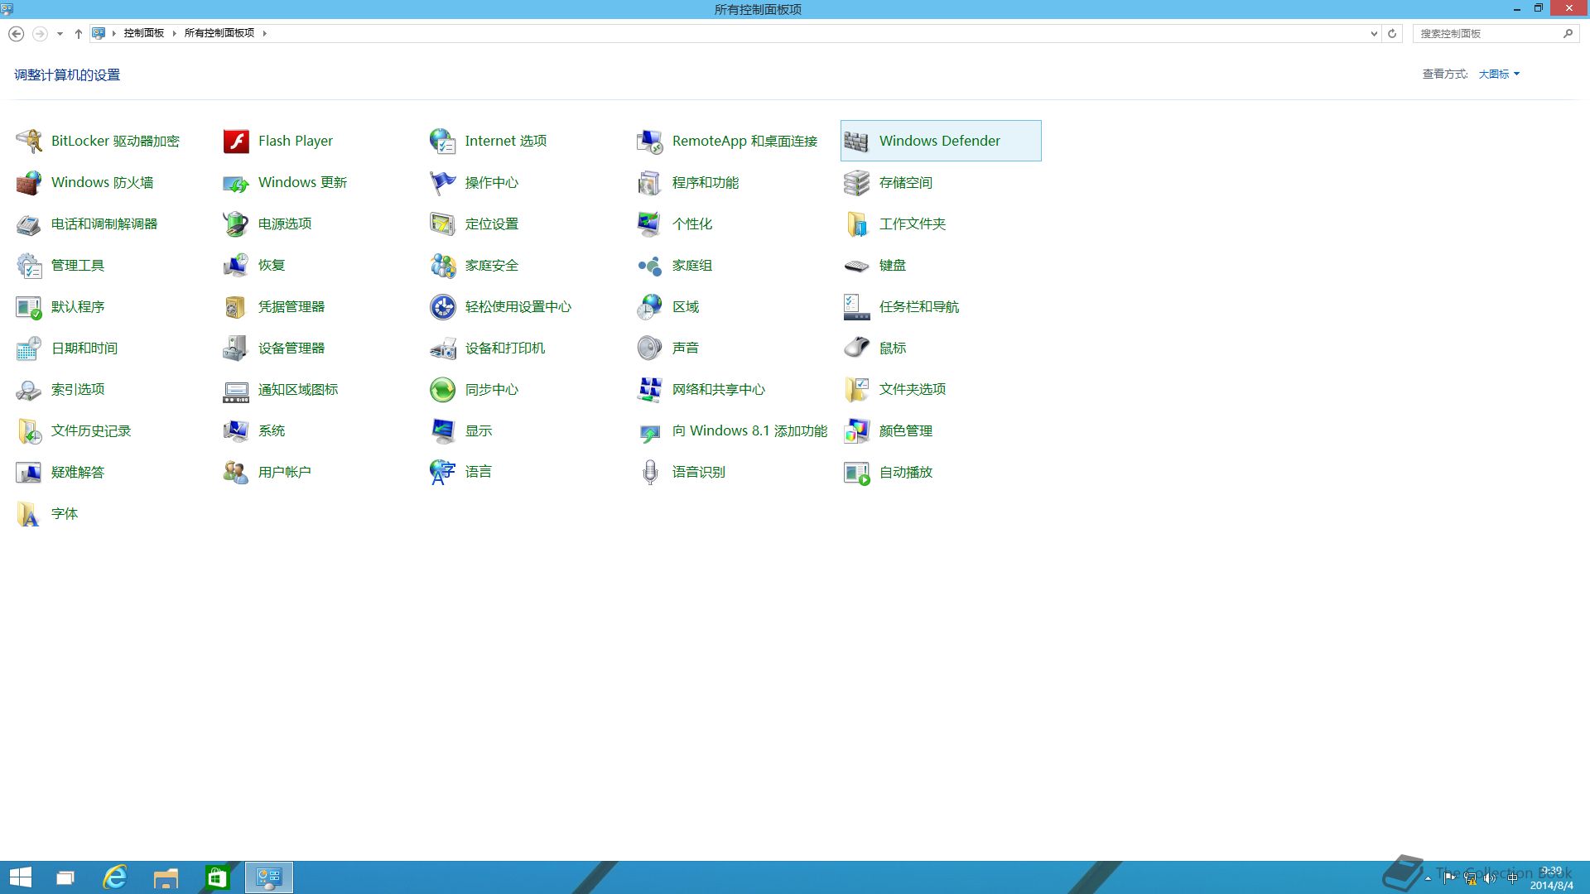The width and height of the screenshot is (1590, 894).
Task: Open 程序和功能 icon
Action: (x=650, y=182)
